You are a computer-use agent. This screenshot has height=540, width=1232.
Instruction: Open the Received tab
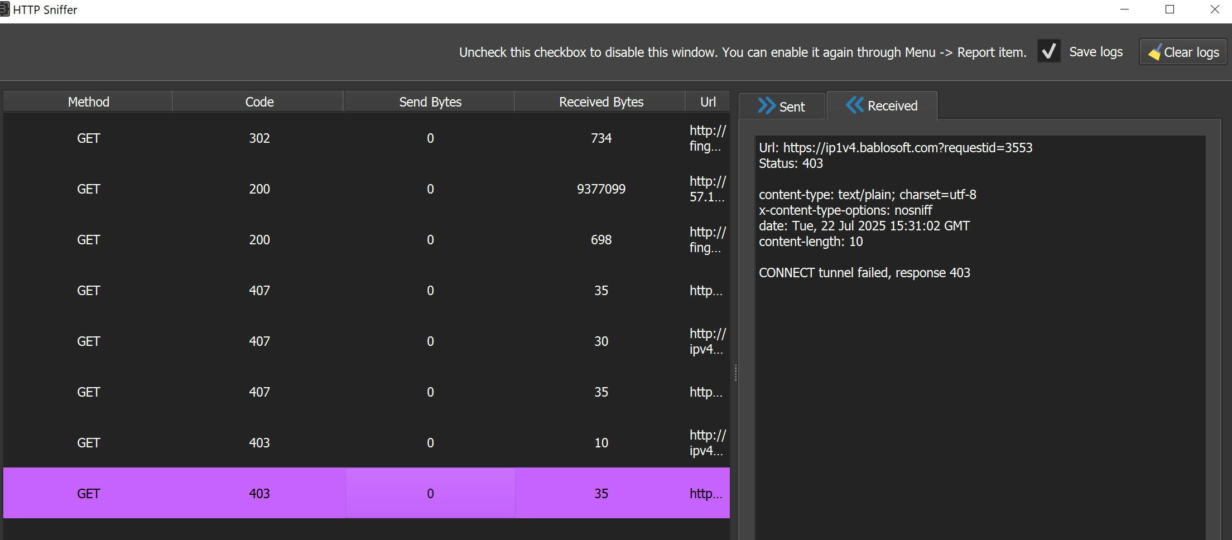(x=882, y=105)
